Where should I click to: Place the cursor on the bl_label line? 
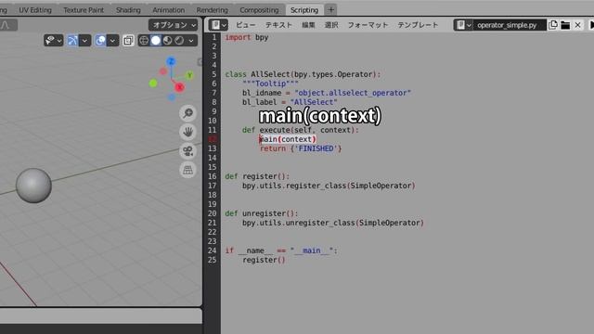tap(290, 102)
